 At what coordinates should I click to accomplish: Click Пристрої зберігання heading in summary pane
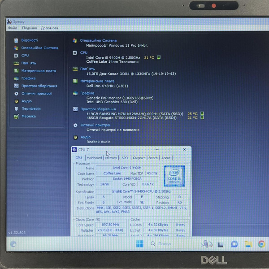coord(98,109)
